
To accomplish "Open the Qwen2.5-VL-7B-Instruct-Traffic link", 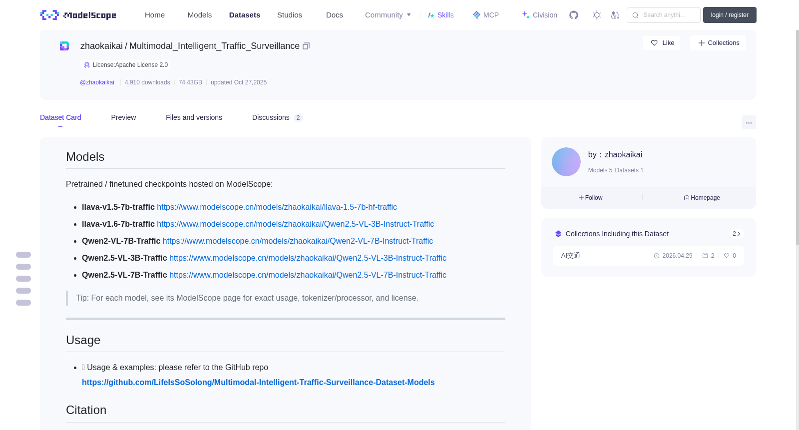I will coord(308,275).
